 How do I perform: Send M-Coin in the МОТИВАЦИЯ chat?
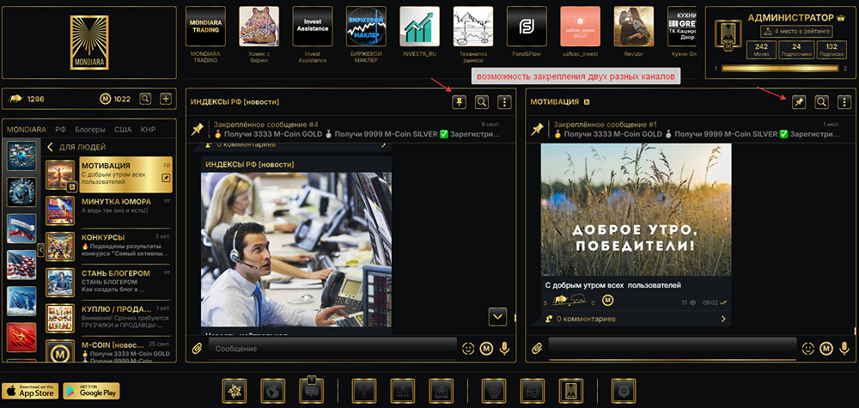[825, 349]
